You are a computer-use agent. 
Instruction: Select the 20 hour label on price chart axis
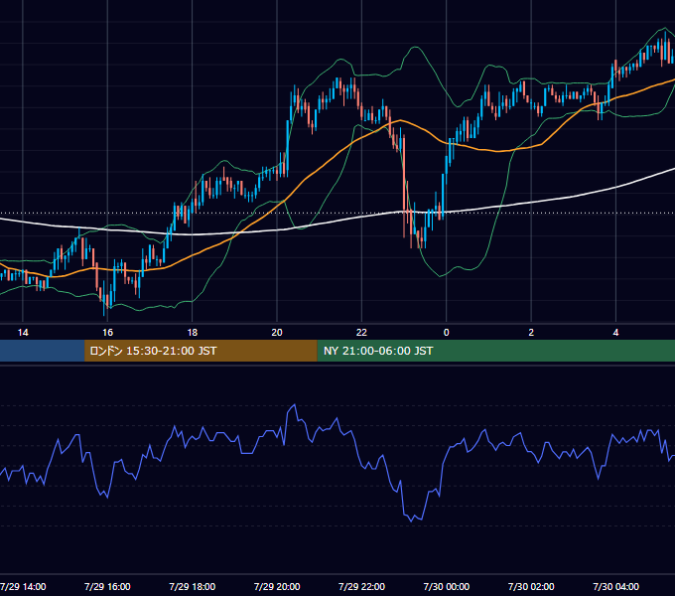point(277,332)
